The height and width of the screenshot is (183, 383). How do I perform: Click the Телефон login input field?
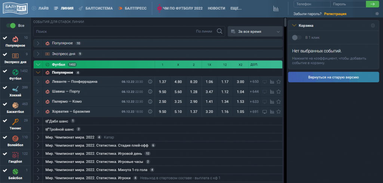312,4
